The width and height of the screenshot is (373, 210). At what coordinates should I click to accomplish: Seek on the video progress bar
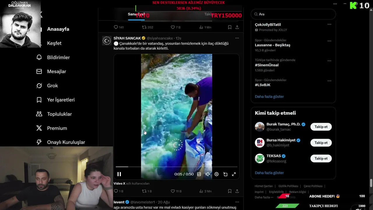[177, 167]
